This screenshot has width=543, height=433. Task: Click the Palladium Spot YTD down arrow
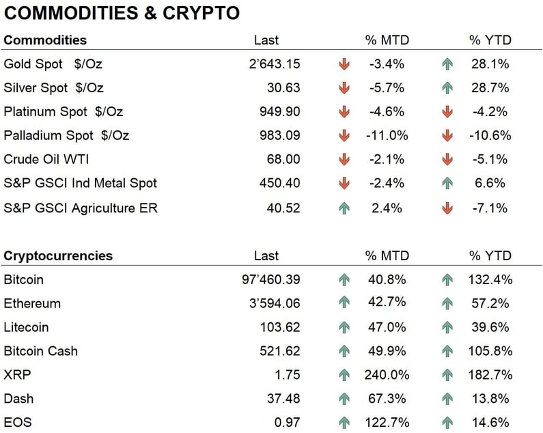pos(447,136)
